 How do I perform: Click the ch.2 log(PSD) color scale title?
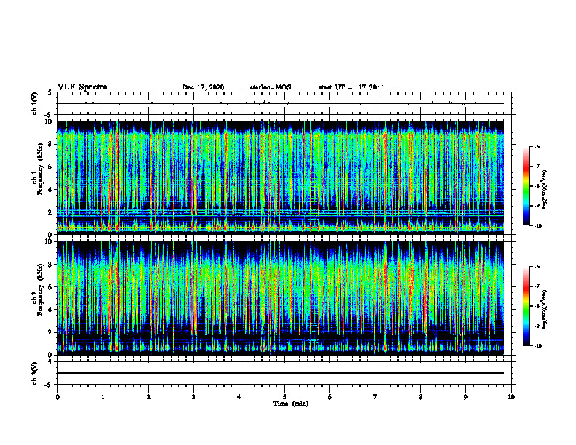coord(545,310)
